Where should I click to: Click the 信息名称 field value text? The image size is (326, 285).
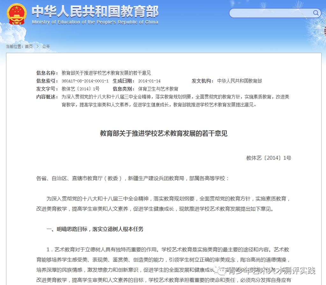106,73
